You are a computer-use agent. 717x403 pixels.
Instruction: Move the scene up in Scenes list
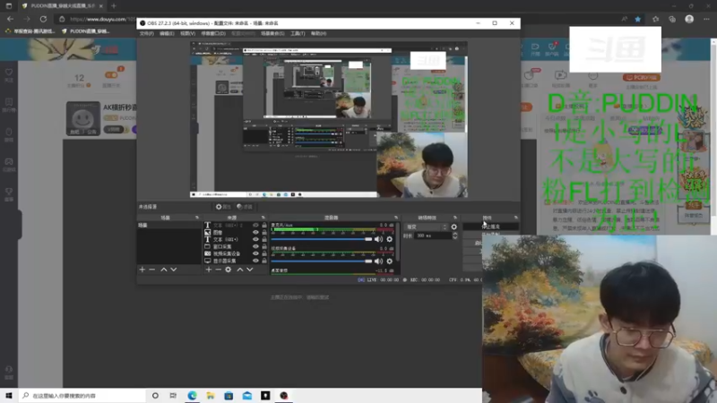pos(164,270)
